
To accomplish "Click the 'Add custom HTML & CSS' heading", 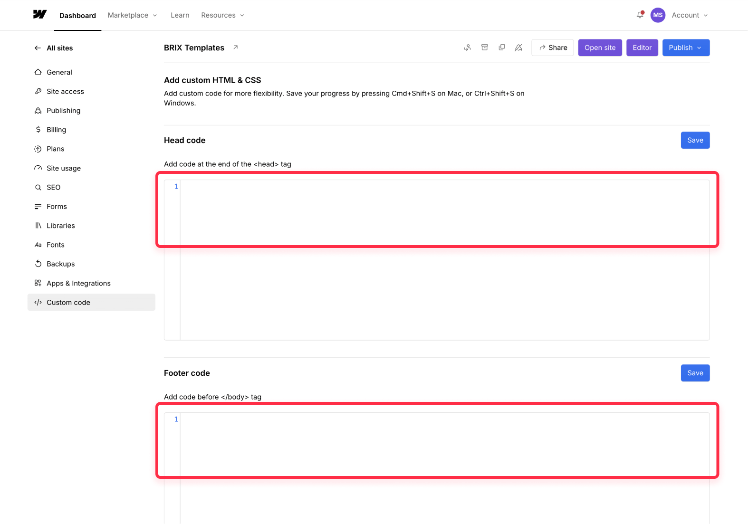I will click(x=212, y=80).
